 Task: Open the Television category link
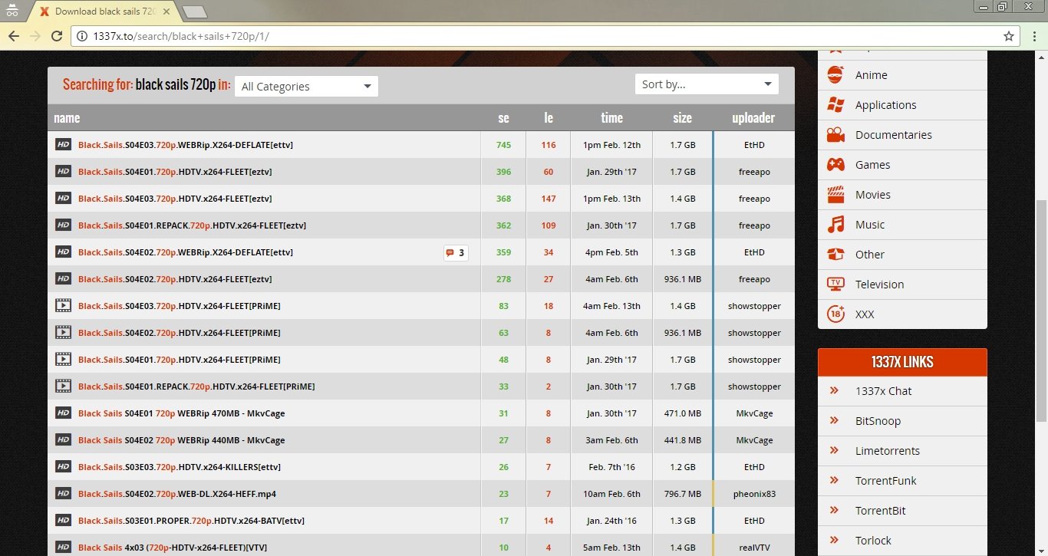[x=879, y=284]
